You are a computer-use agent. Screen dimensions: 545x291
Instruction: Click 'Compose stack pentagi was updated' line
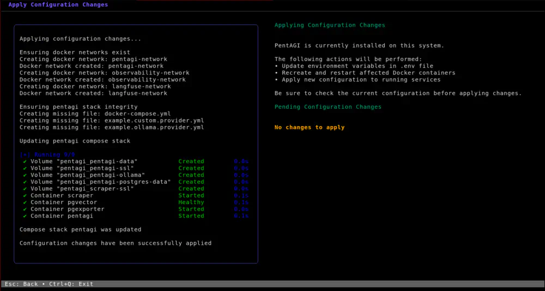80,230
